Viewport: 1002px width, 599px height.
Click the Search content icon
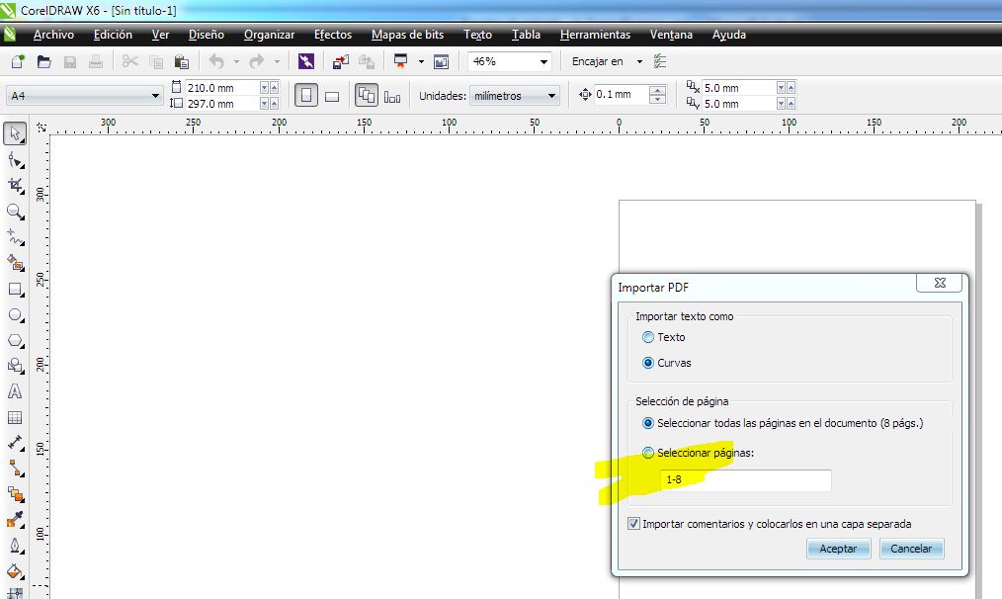coord(306,61)
